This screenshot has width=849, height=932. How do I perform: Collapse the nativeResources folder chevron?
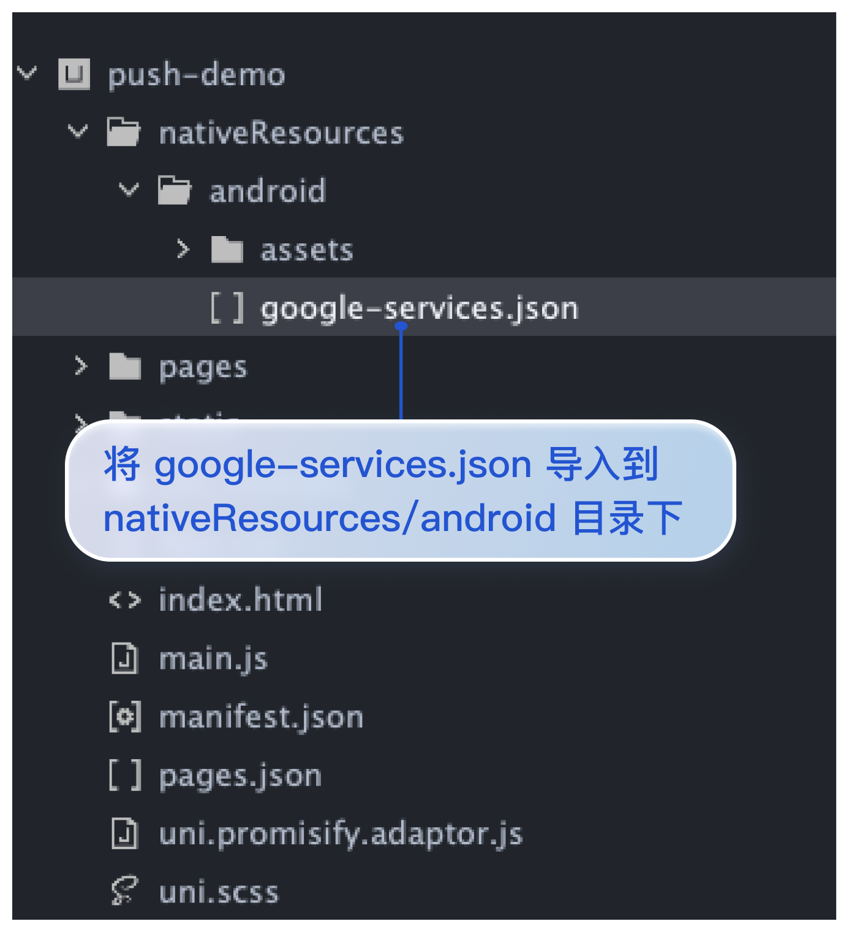tap(78, 131)
